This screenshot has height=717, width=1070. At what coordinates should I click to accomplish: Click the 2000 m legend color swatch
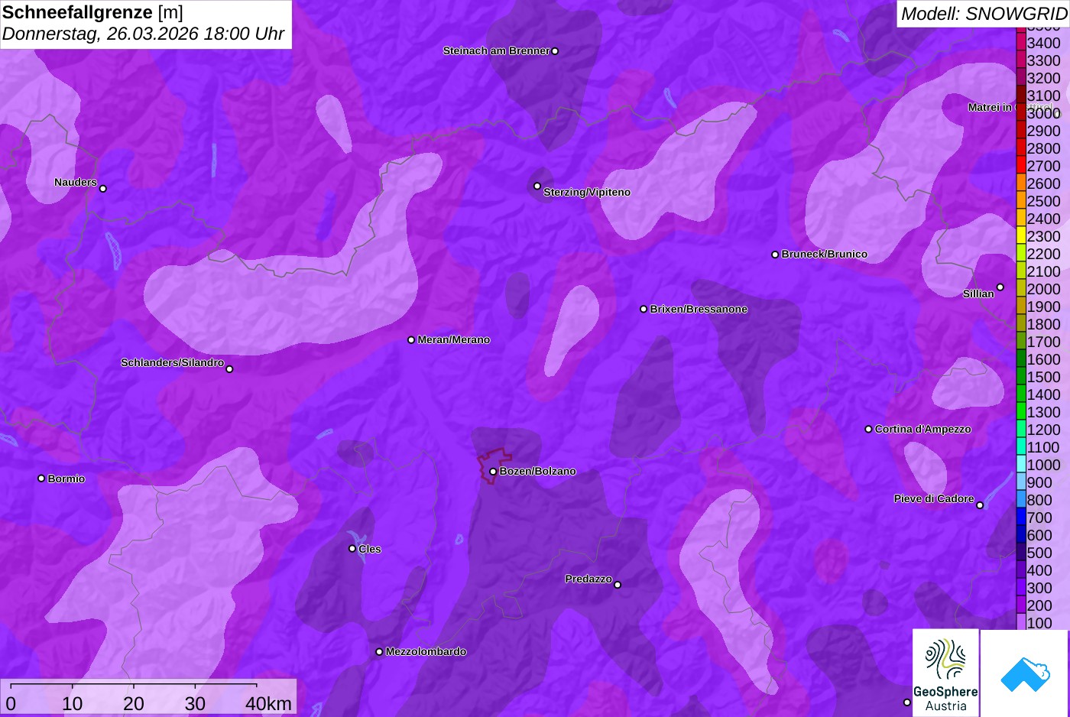coord(1020,289)
